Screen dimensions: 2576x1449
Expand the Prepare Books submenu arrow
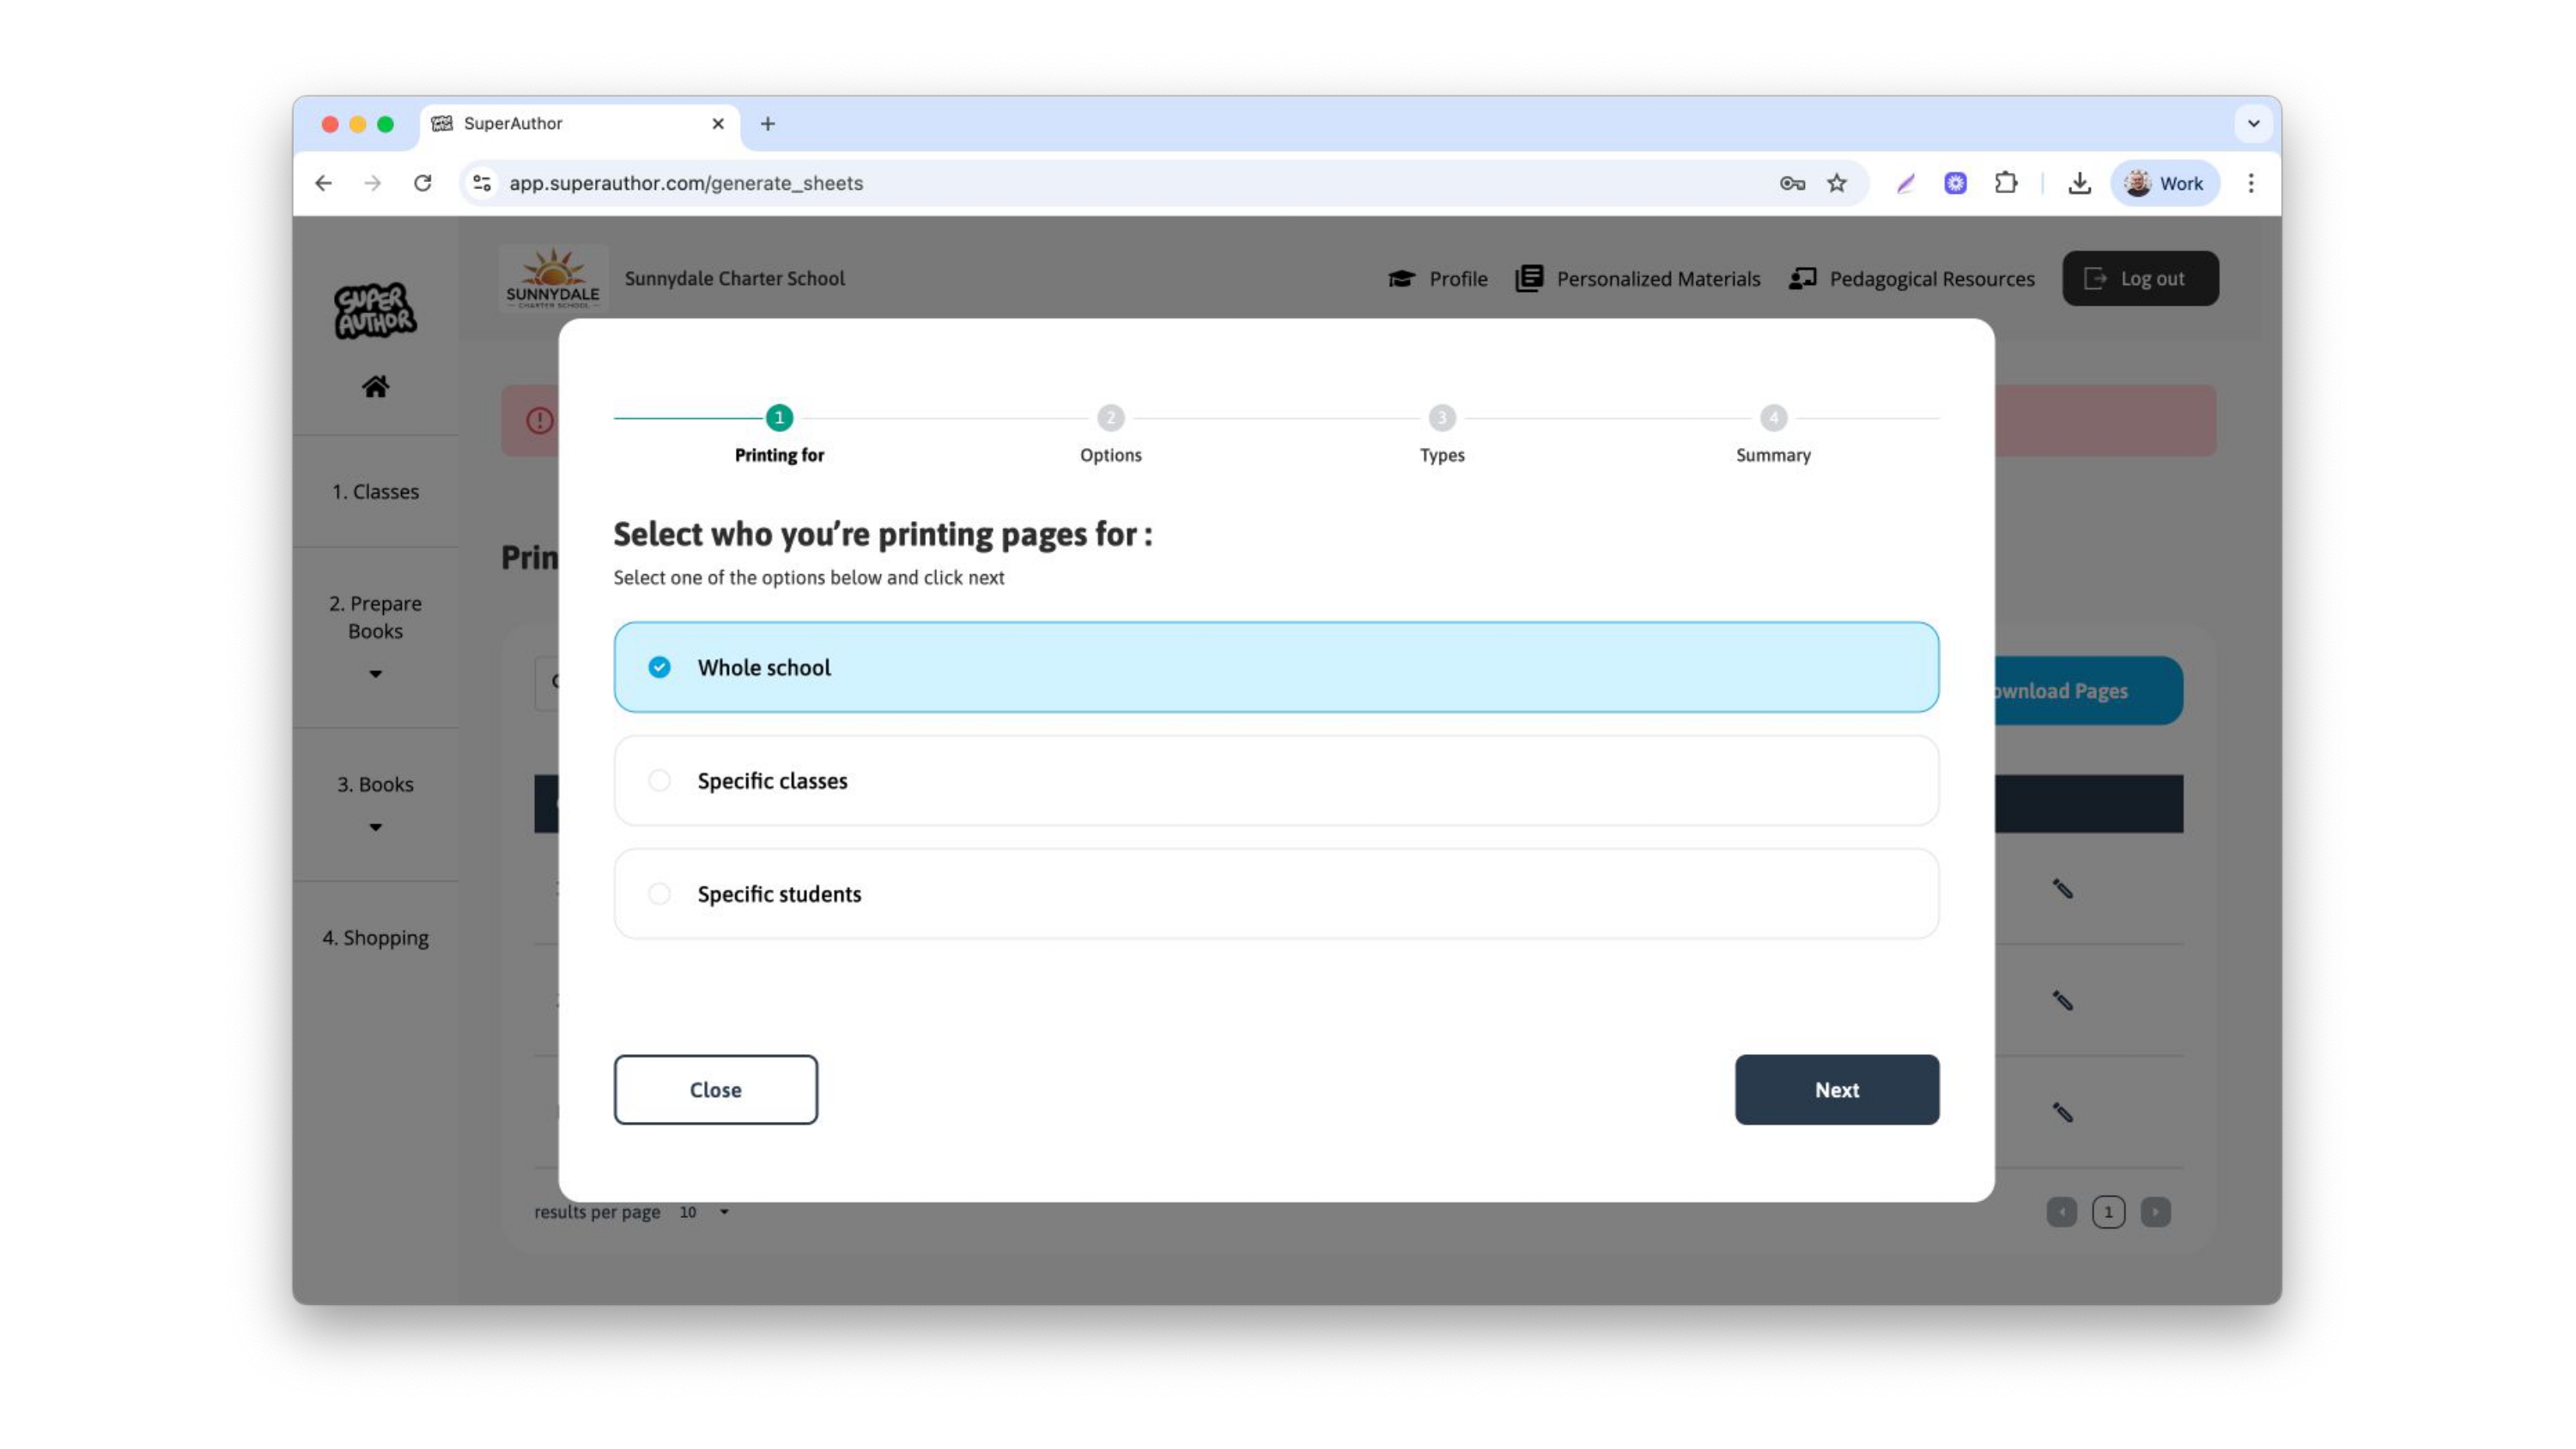375,674
